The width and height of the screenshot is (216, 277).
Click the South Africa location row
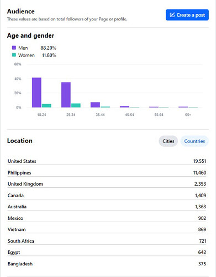[107, 241]
